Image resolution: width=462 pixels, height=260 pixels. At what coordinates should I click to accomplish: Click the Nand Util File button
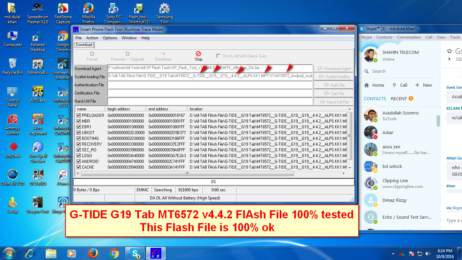point(333,102)
